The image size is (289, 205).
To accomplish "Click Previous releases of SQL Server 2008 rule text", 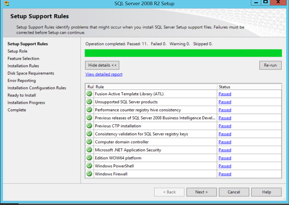I will [155, 118].
